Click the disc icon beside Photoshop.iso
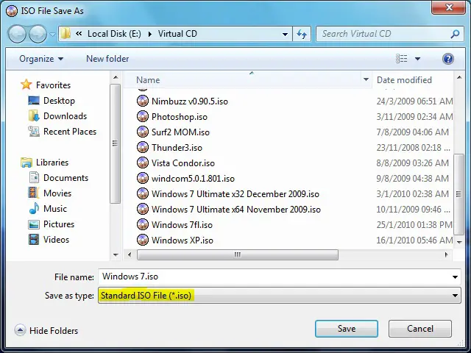The width and height of the screenshot is (471, 353). [142, 116]
